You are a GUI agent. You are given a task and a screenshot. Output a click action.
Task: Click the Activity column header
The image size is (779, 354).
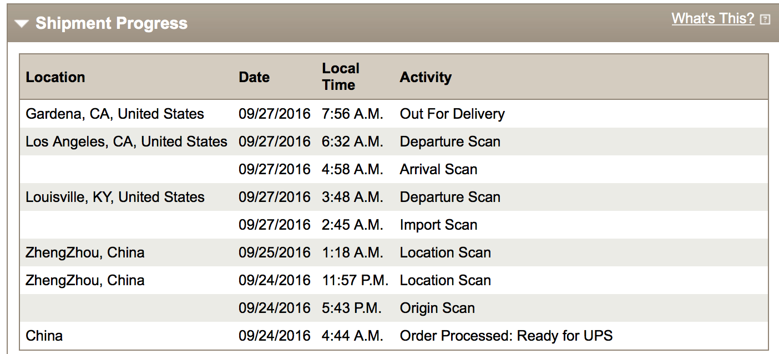click(426, 77)
